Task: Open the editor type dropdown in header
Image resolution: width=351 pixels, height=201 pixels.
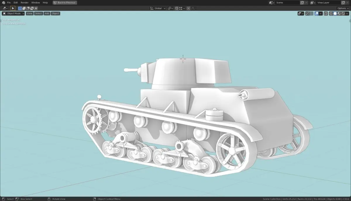Action: [5, 8]
